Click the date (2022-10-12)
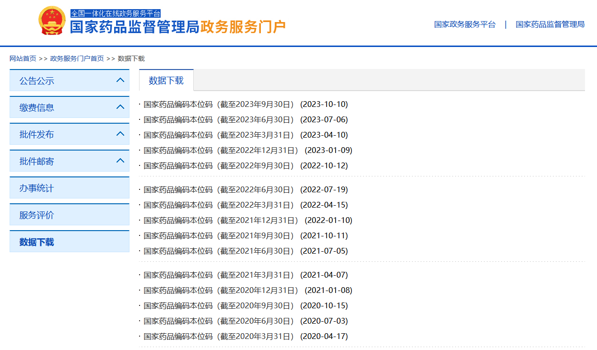The width and height of the screenshot is (597, 350). pyautogui.click(x=324, y=165)
